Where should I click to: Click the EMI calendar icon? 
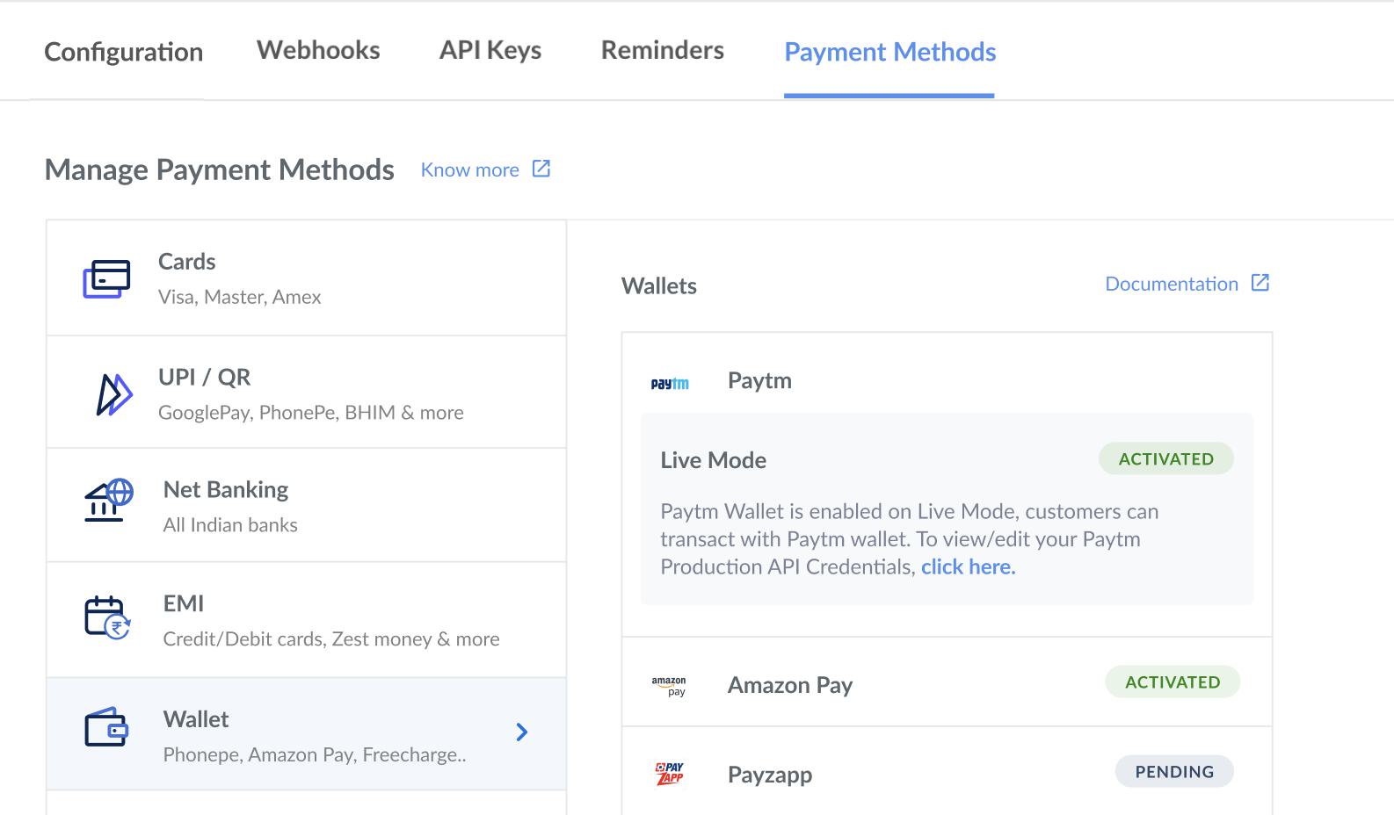pyautogui.click(x=107, y=617)
